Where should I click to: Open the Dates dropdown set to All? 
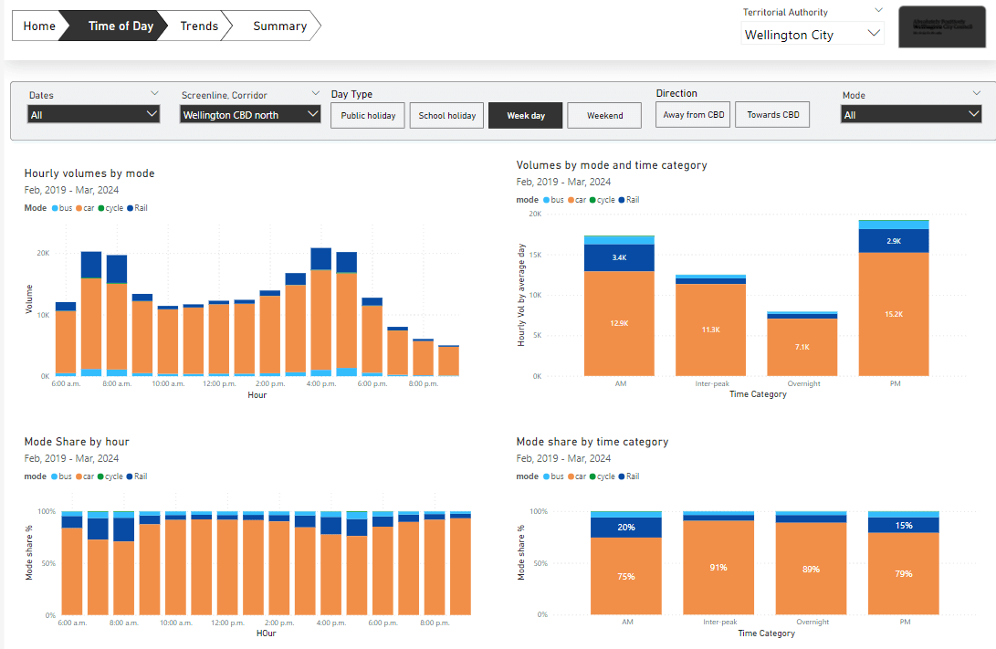point(94,115)
